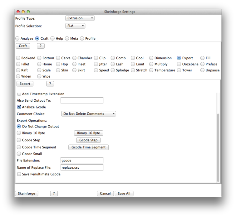Enable Save Penultimate Gcode

pyautogui.click(x=19, y=174)
